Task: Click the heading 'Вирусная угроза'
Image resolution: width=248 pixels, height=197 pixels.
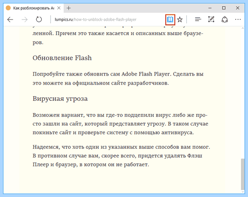Action: (x=60, y=99)
